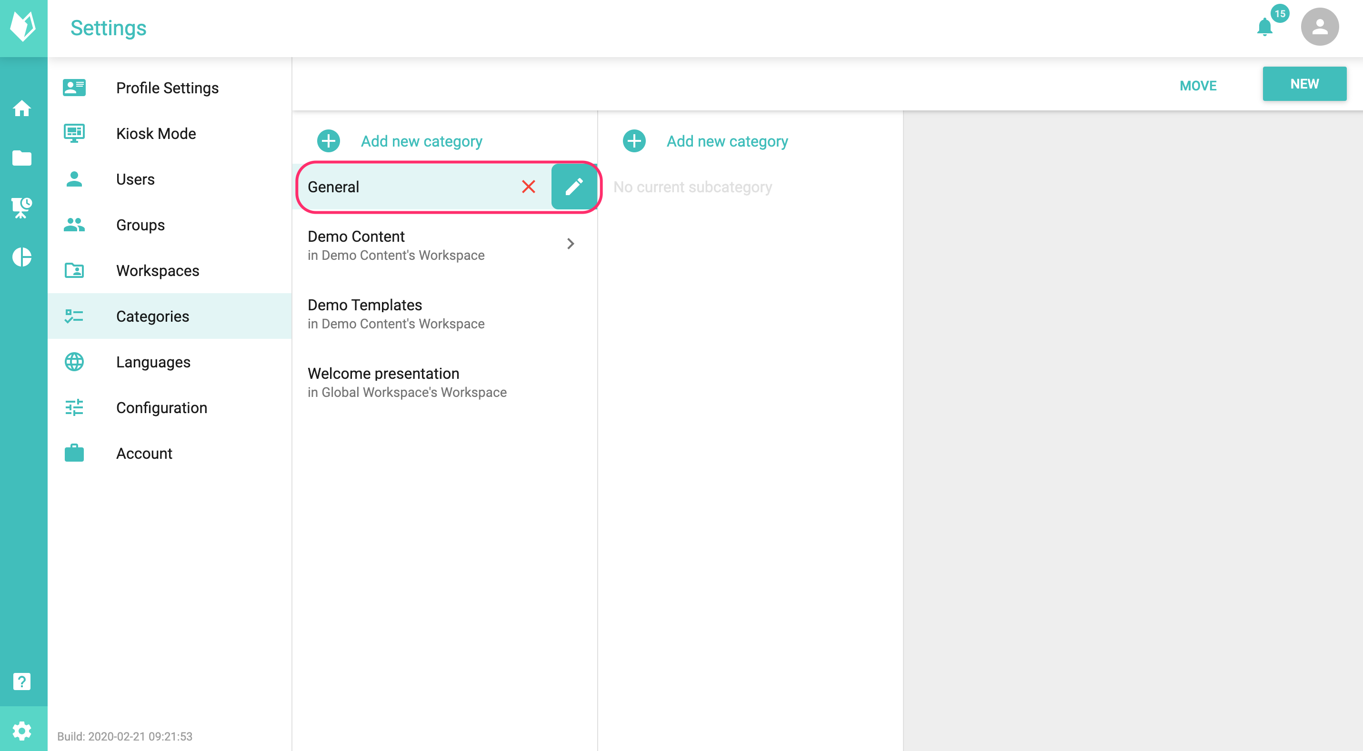Click the MOVE button

[x=1198, y=85]
